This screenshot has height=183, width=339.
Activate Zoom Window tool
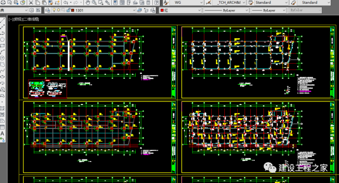click(101, 3)
